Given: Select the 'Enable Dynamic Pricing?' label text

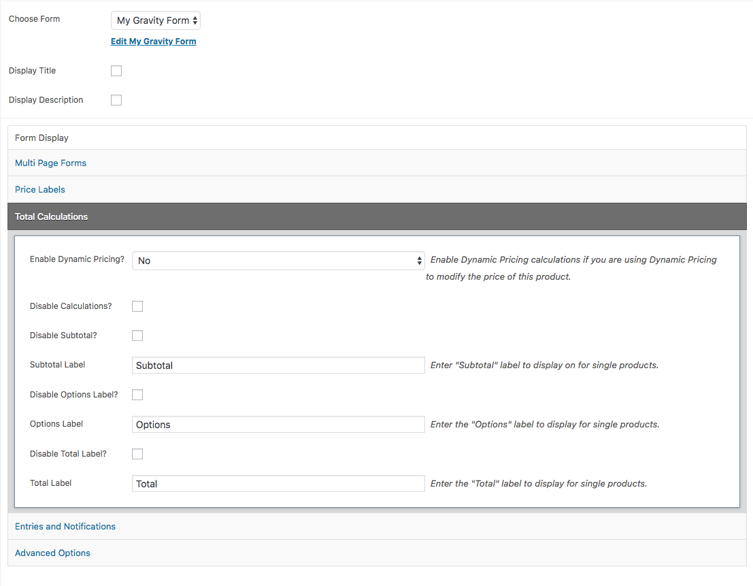Looking at the screenshot, I should tap(77, 259).
